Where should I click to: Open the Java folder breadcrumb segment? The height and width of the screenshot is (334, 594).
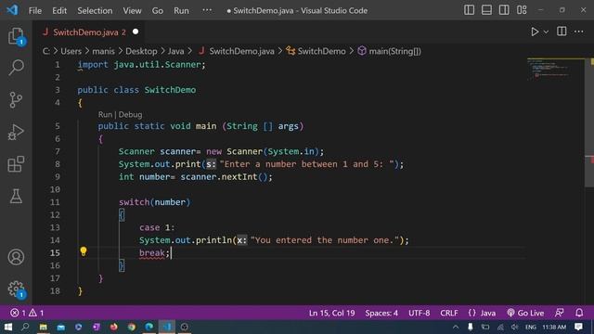pyautogui.click(x=175, y=51)
